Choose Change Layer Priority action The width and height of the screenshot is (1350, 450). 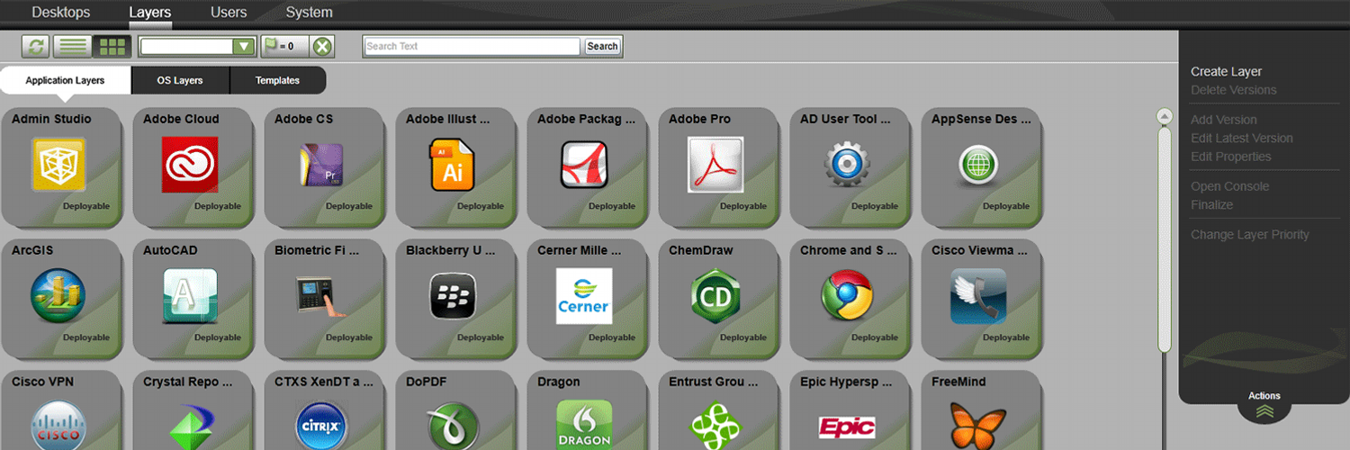1249,235
